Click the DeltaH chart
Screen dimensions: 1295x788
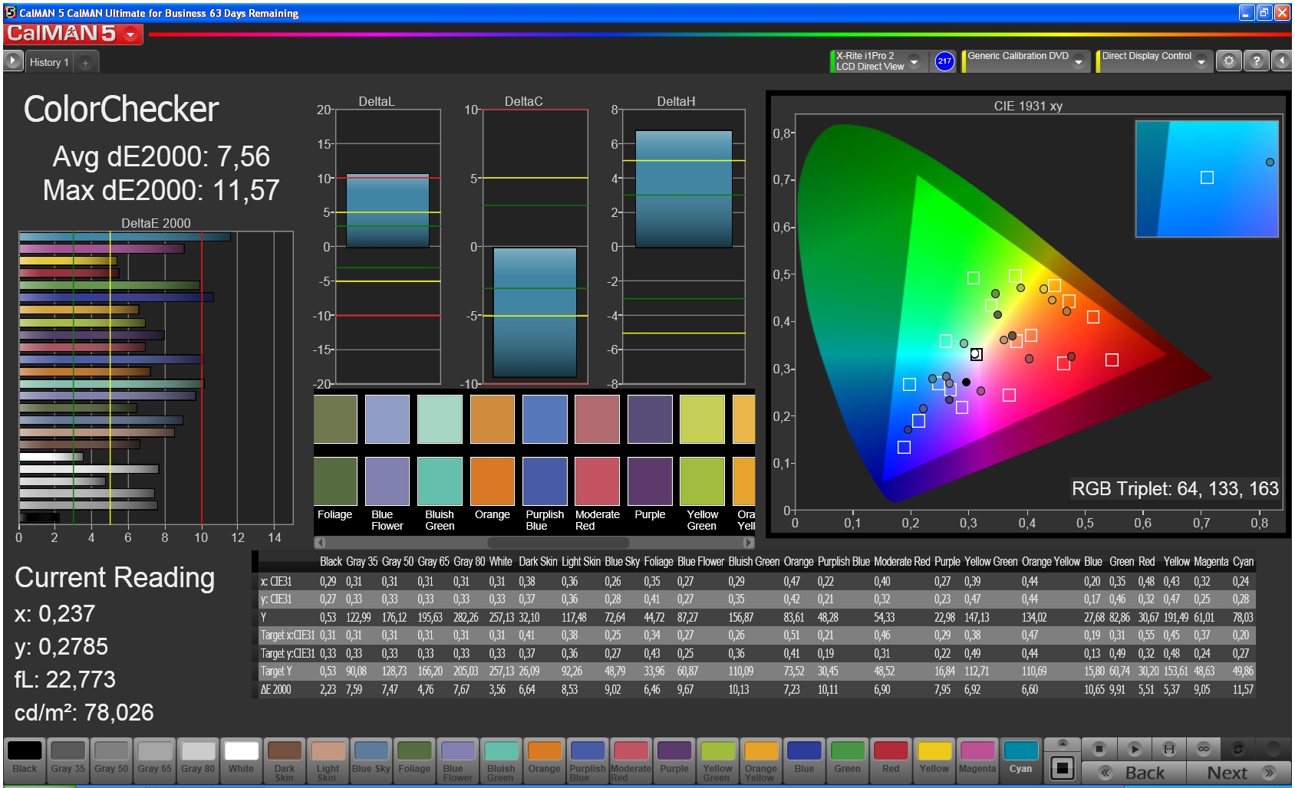684,246
